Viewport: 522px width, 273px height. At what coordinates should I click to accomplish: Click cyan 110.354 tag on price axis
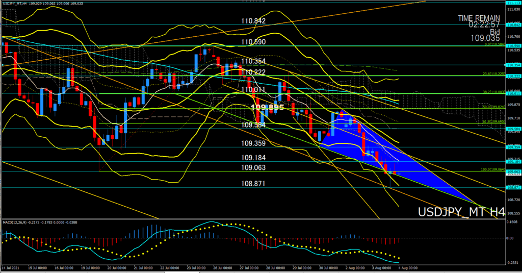[513, 65]
